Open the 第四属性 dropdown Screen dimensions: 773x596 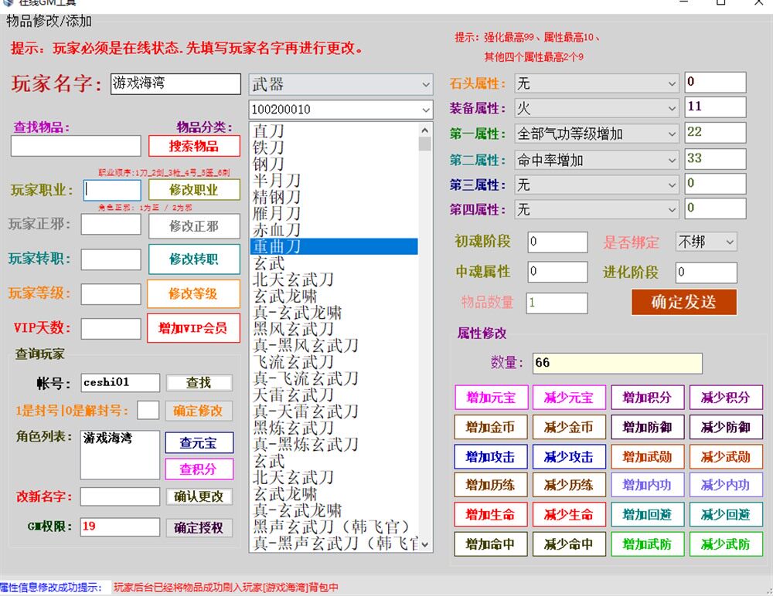pos(597,210)
